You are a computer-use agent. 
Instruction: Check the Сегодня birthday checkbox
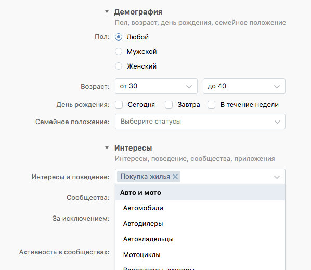click(119, 104)
